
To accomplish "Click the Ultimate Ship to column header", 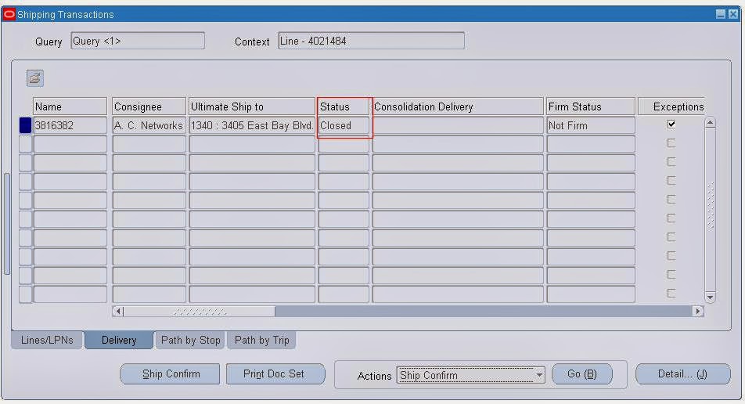I will [252, 106].
